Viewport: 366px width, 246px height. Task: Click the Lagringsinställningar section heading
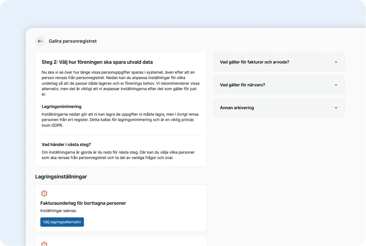tap(61, 176)
